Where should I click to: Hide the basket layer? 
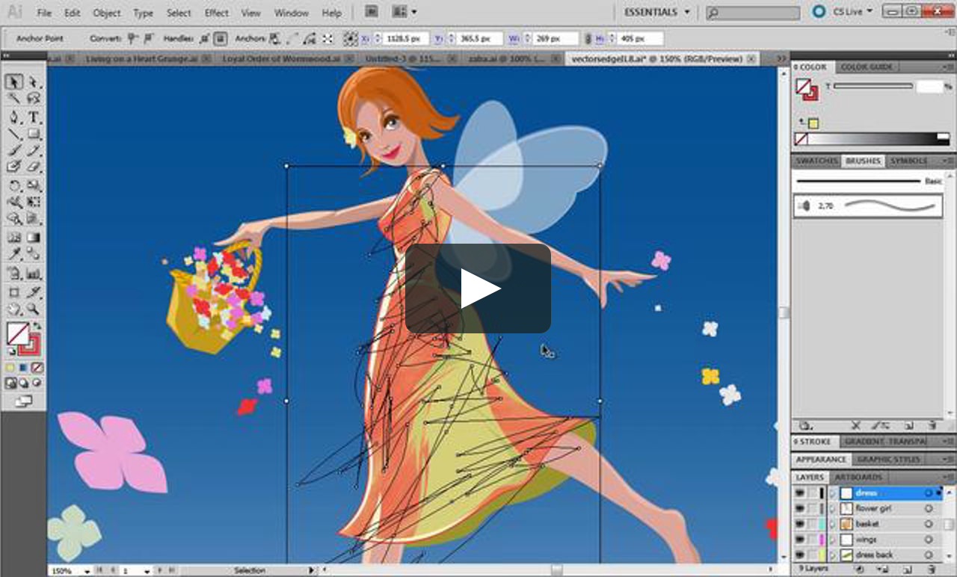click(x=799, y=525)
